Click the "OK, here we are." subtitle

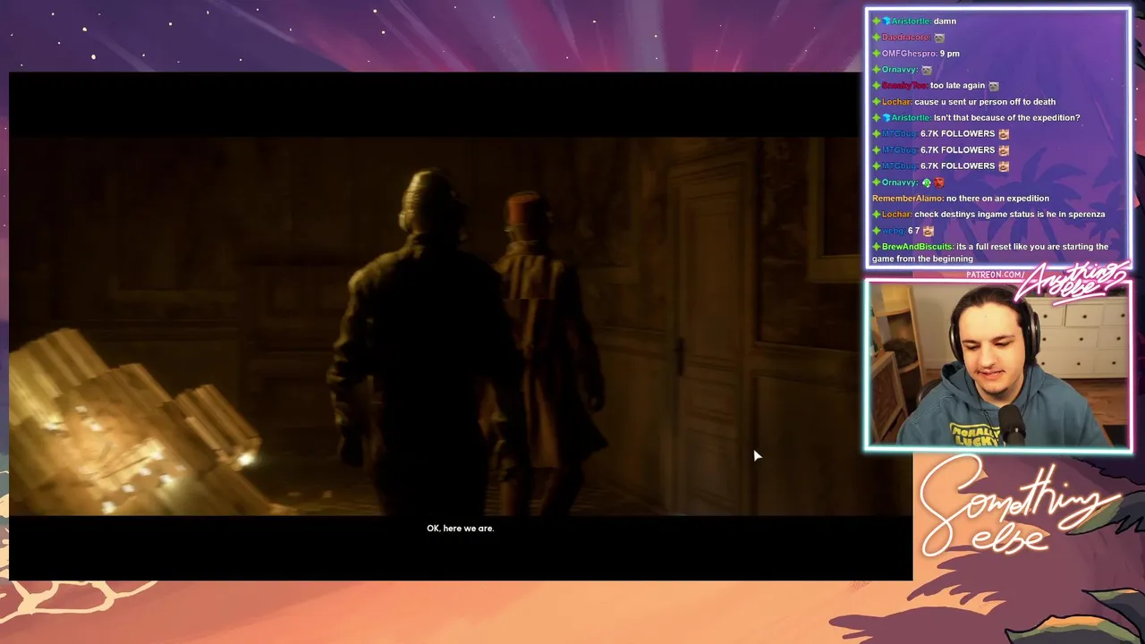460,528
